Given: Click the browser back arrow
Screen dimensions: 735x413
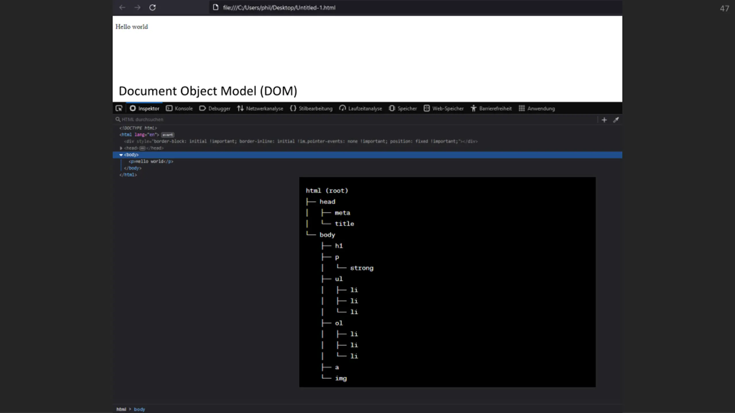Looking at the screenshot, I should click(122, 7).
